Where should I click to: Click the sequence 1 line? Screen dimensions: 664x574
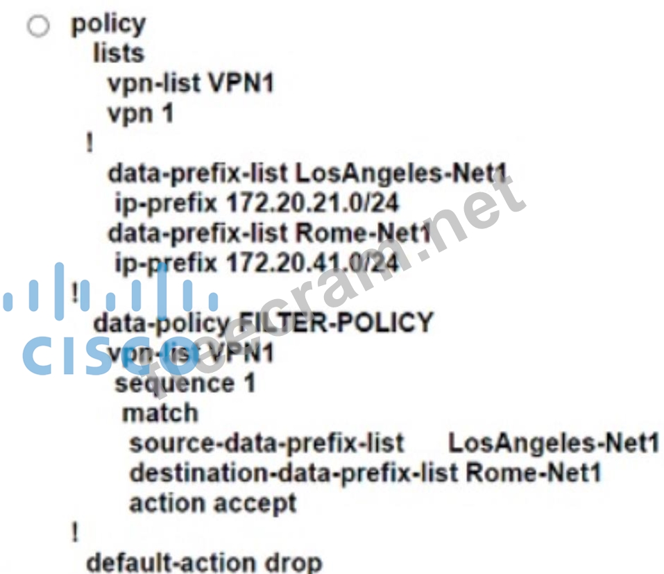[185, 383]
